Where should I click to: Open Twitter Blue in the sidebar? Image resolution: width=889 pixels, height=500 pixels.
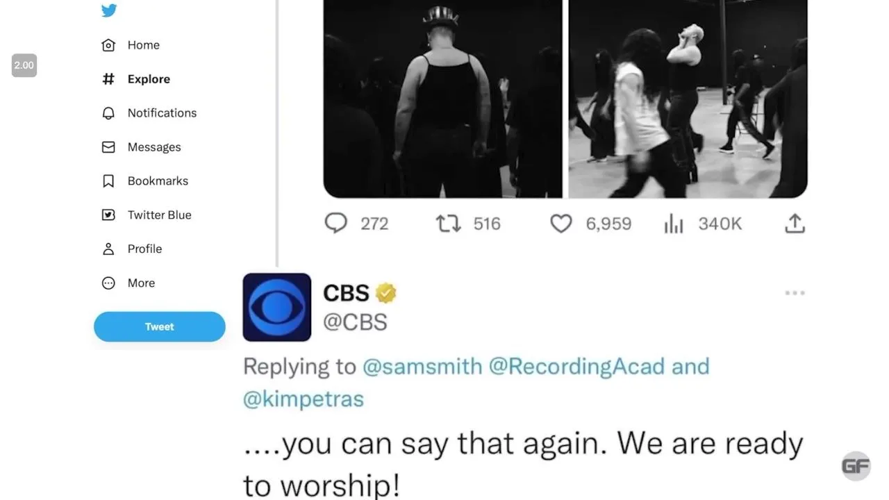pyautogui.click(x=146, y=215)
